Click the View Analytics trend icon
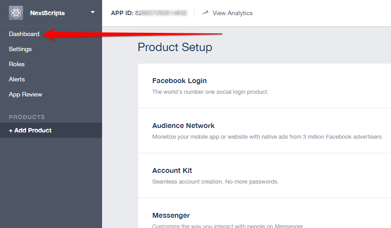Screen dimensions: 391x228 [205, 13]
